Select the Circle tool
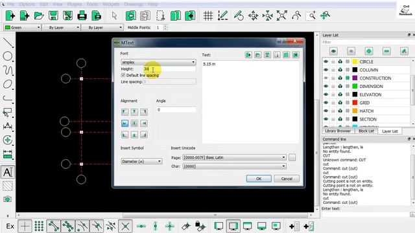Image resolution: width=415 pixels, height=233 pixels. (x=8, y=56)
